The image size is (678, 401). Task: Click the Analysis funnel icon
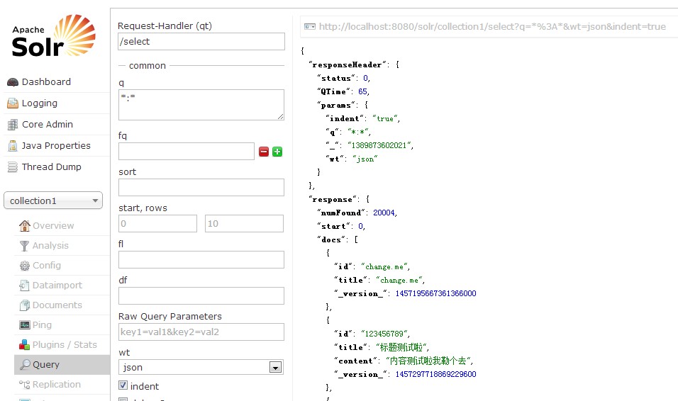[x=25, y=245]
